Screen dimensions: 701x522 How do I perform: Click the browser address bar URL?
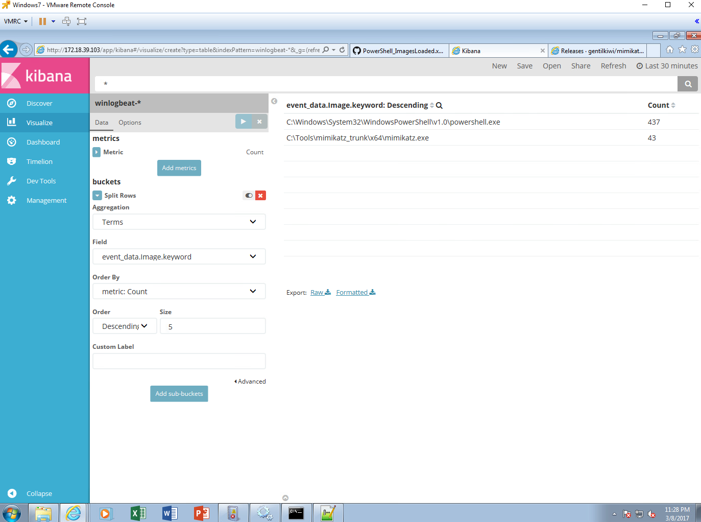(183, 50)
